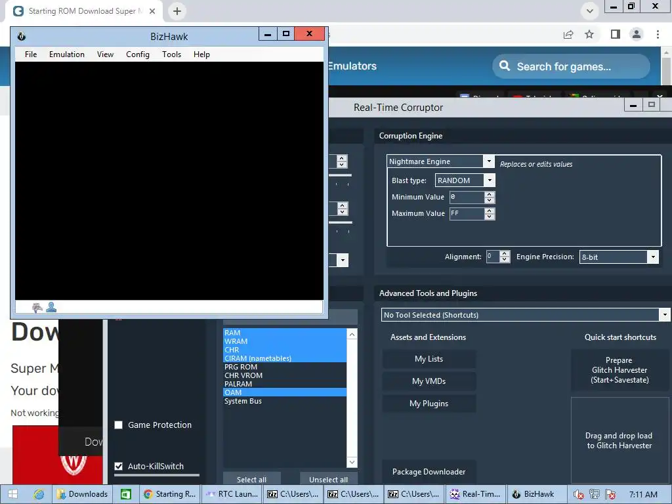672x504 pixels.
Task: Open the Chrome tab search chevron
Action: (590, 11)
